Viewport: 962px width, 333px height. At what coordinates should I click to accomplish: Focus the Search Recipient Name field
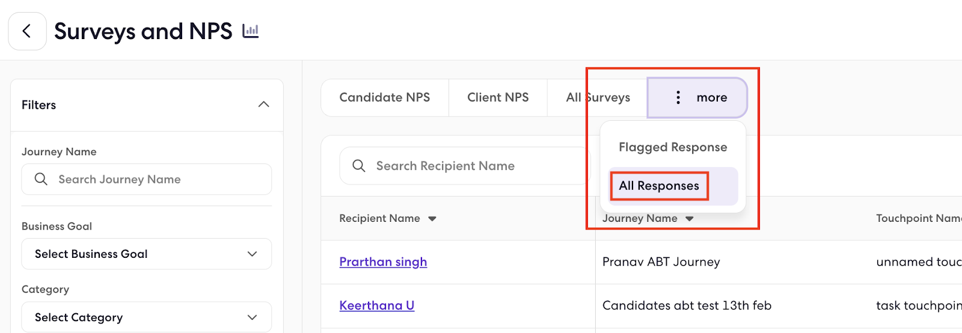point(465,166)
